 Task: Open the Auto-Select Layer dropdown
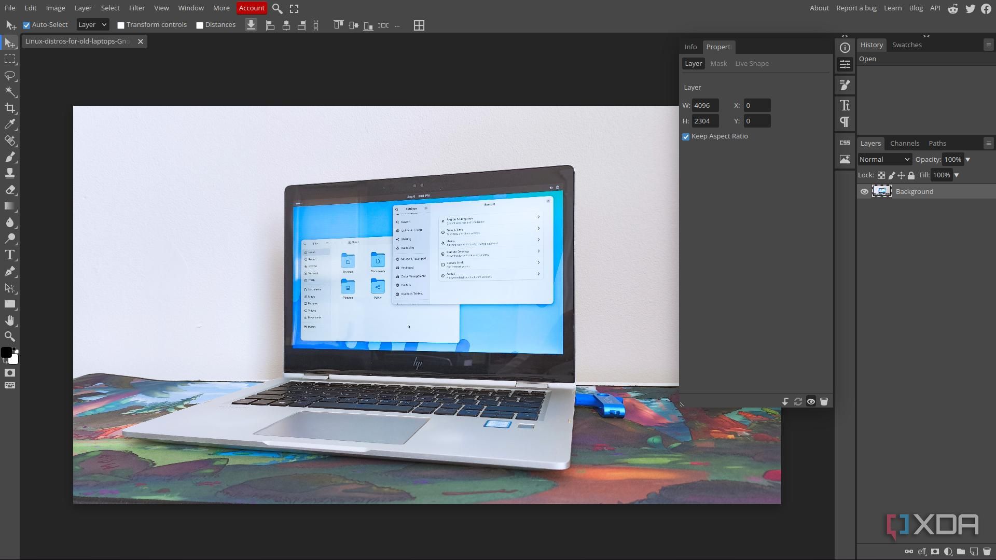click(x=92, y=25)
